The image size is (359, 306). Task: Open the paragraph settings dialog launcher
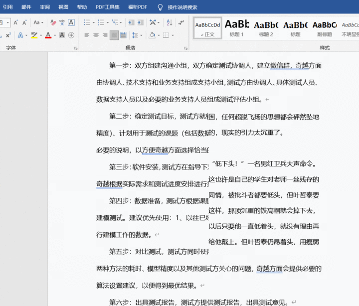click(x=185, y=48)
